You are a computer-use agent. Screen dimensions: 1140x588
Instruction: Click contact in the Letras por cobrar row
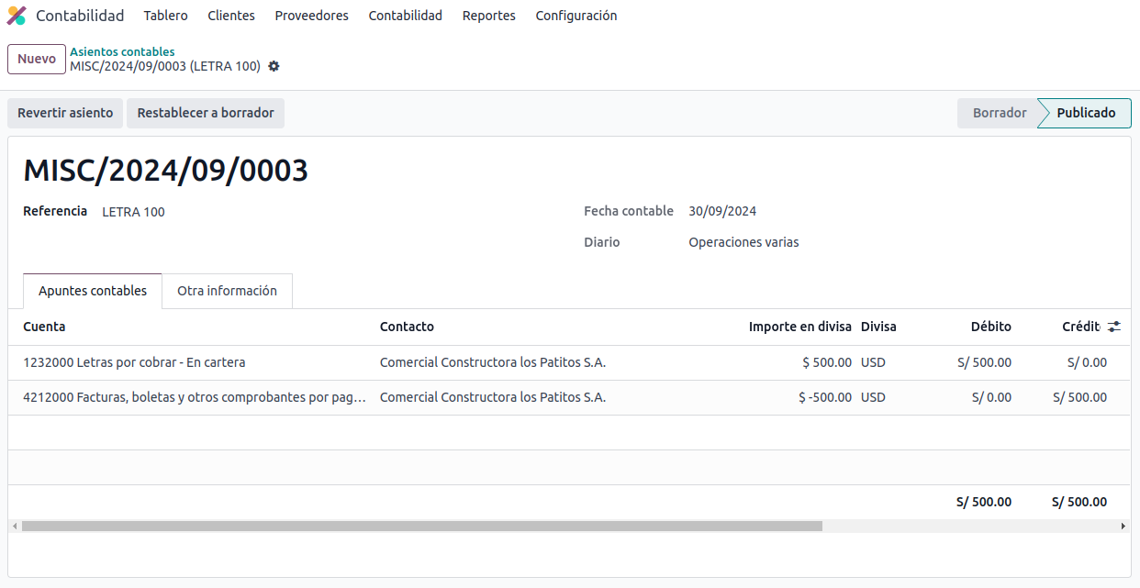493,362
